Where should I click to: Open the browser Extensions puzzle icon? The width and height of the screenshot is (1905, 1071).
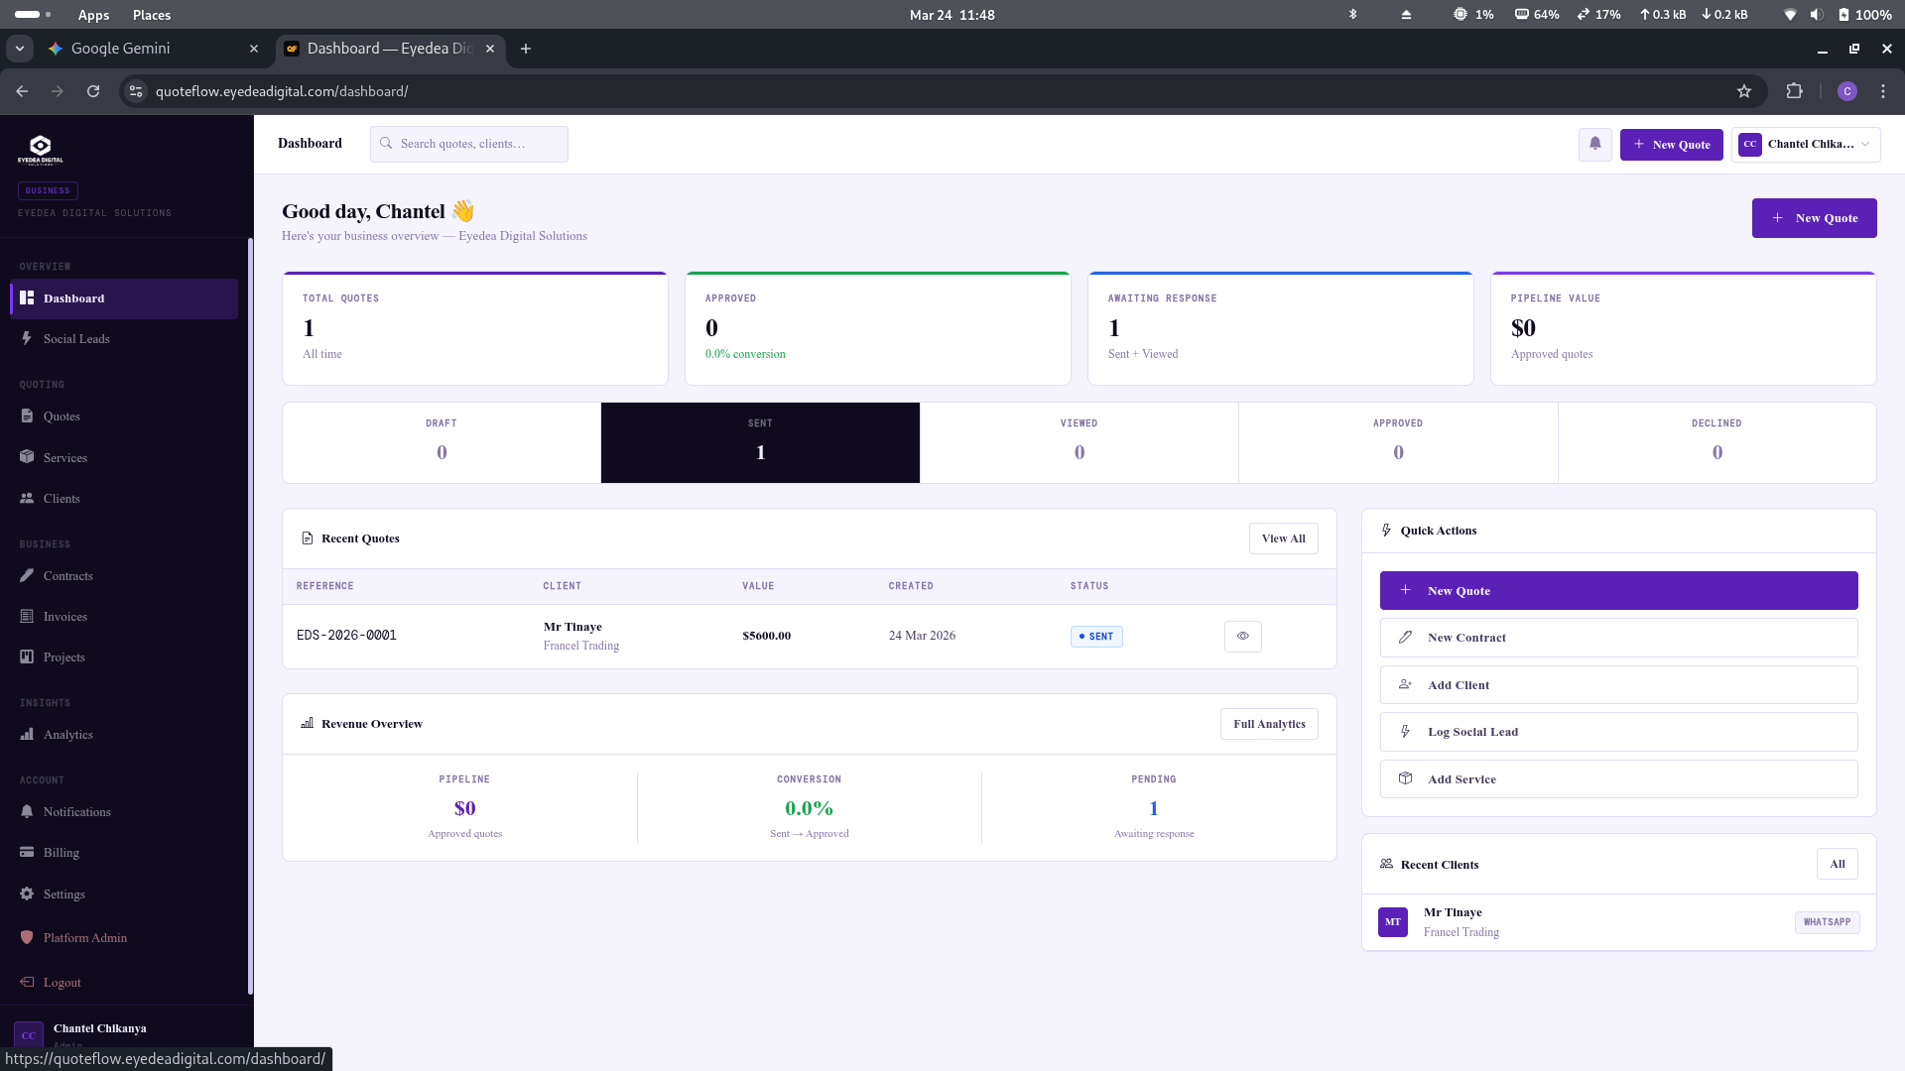(1794, 91)
